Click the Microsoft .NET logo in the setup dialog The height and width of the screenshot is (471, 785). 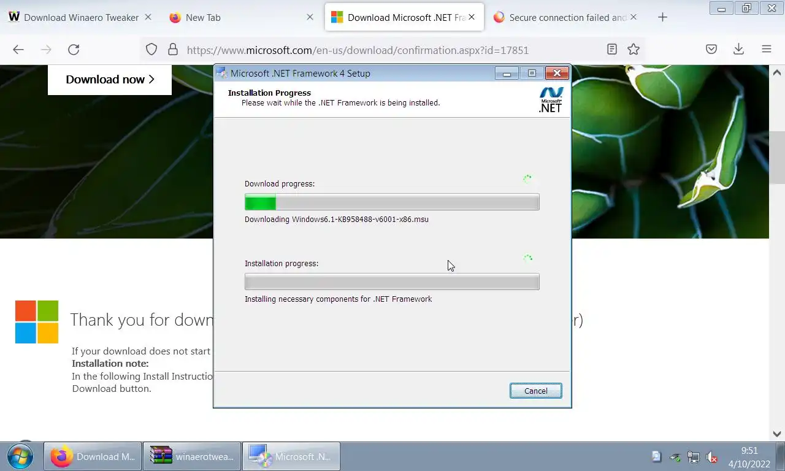(551, 99)
